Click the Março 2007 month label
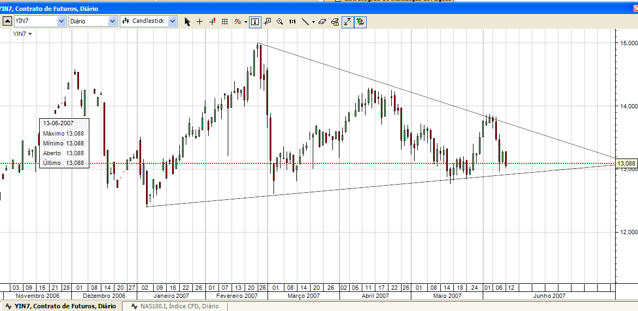Image resolution: width=638 pixels, height=311 pixels. pyautogui.click(x=303, y=296)
